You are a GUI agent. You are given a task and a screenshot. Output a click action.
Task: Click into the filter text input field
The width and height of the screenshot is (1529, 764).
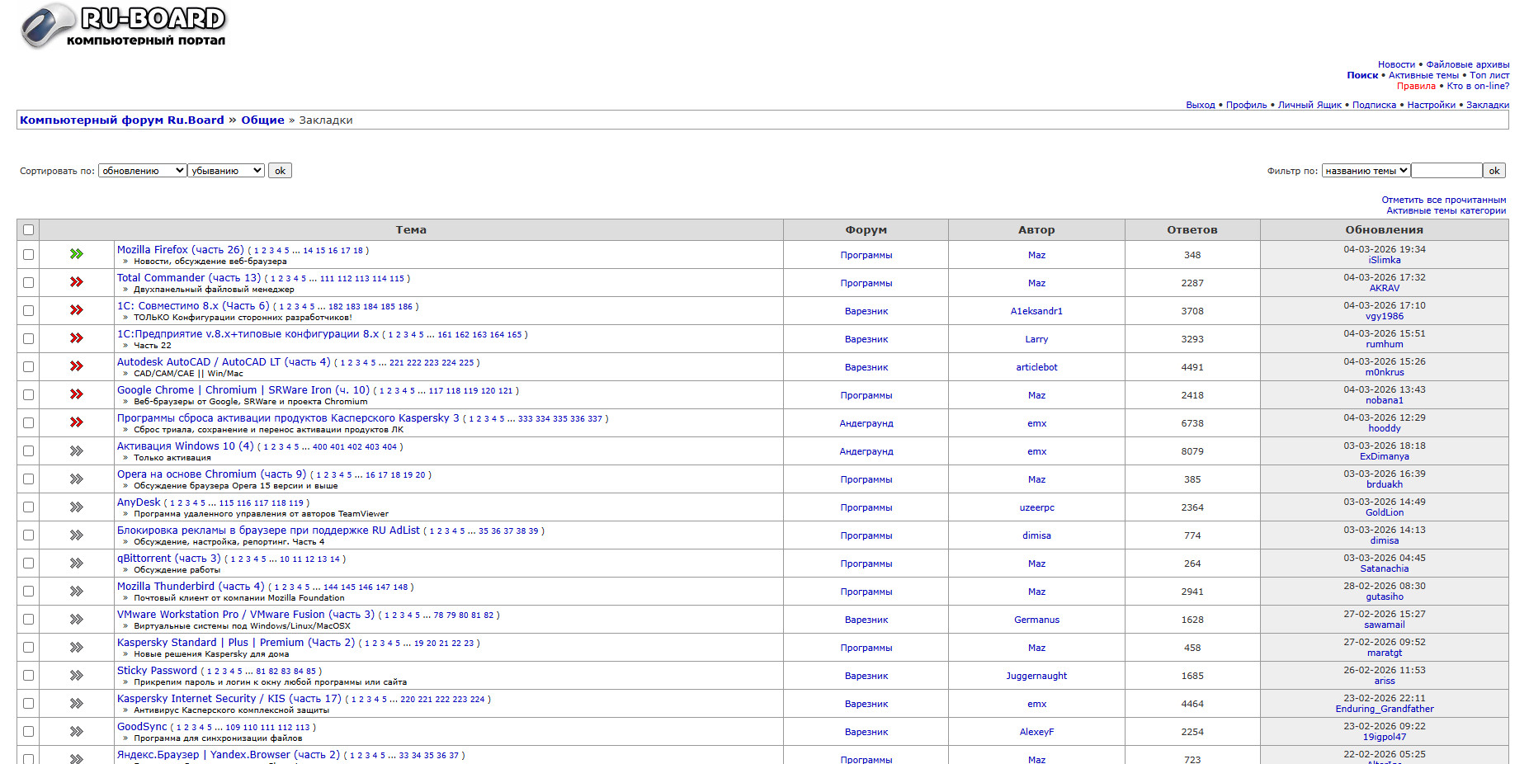point(1446,171)
